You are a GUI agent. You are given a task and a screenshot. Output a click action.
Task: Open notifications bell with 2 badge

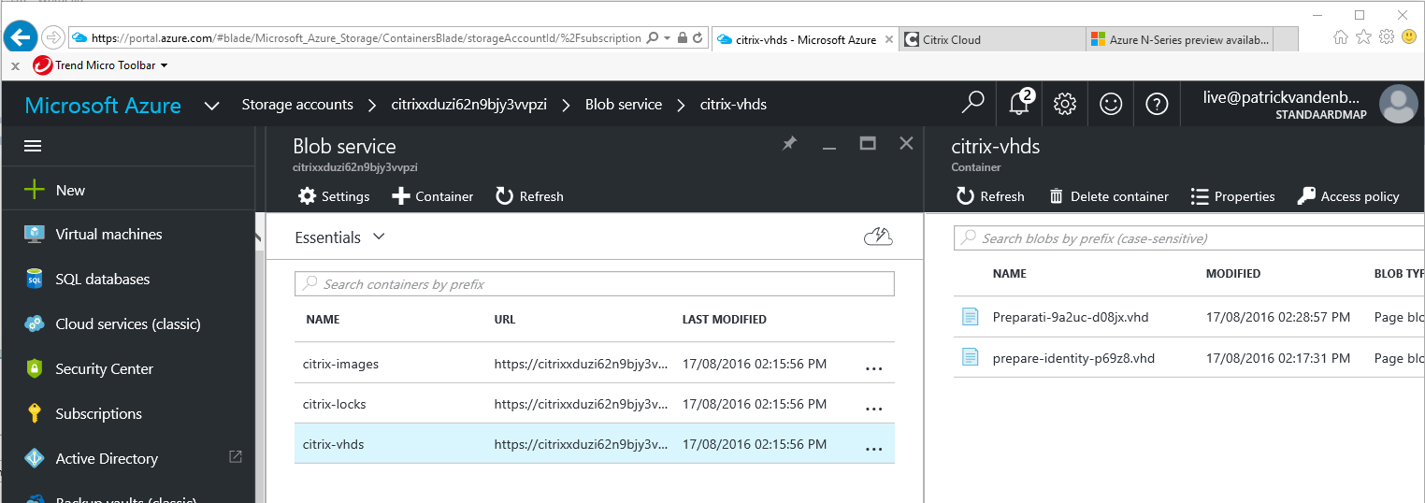(1020, 103)
